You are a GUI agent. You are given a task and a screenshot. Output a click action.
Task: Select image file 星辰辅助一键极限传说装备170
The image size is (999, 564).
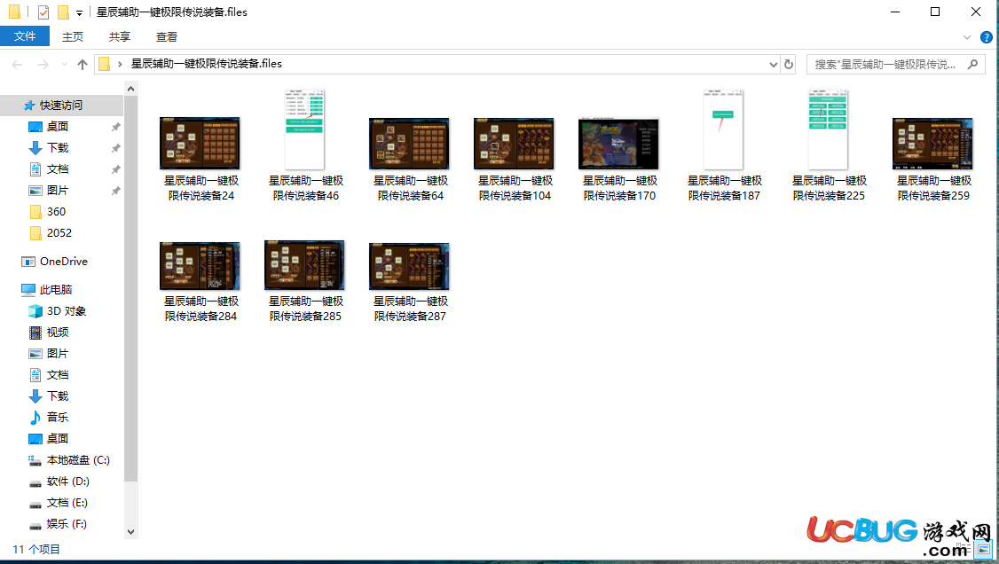(619, 159)
